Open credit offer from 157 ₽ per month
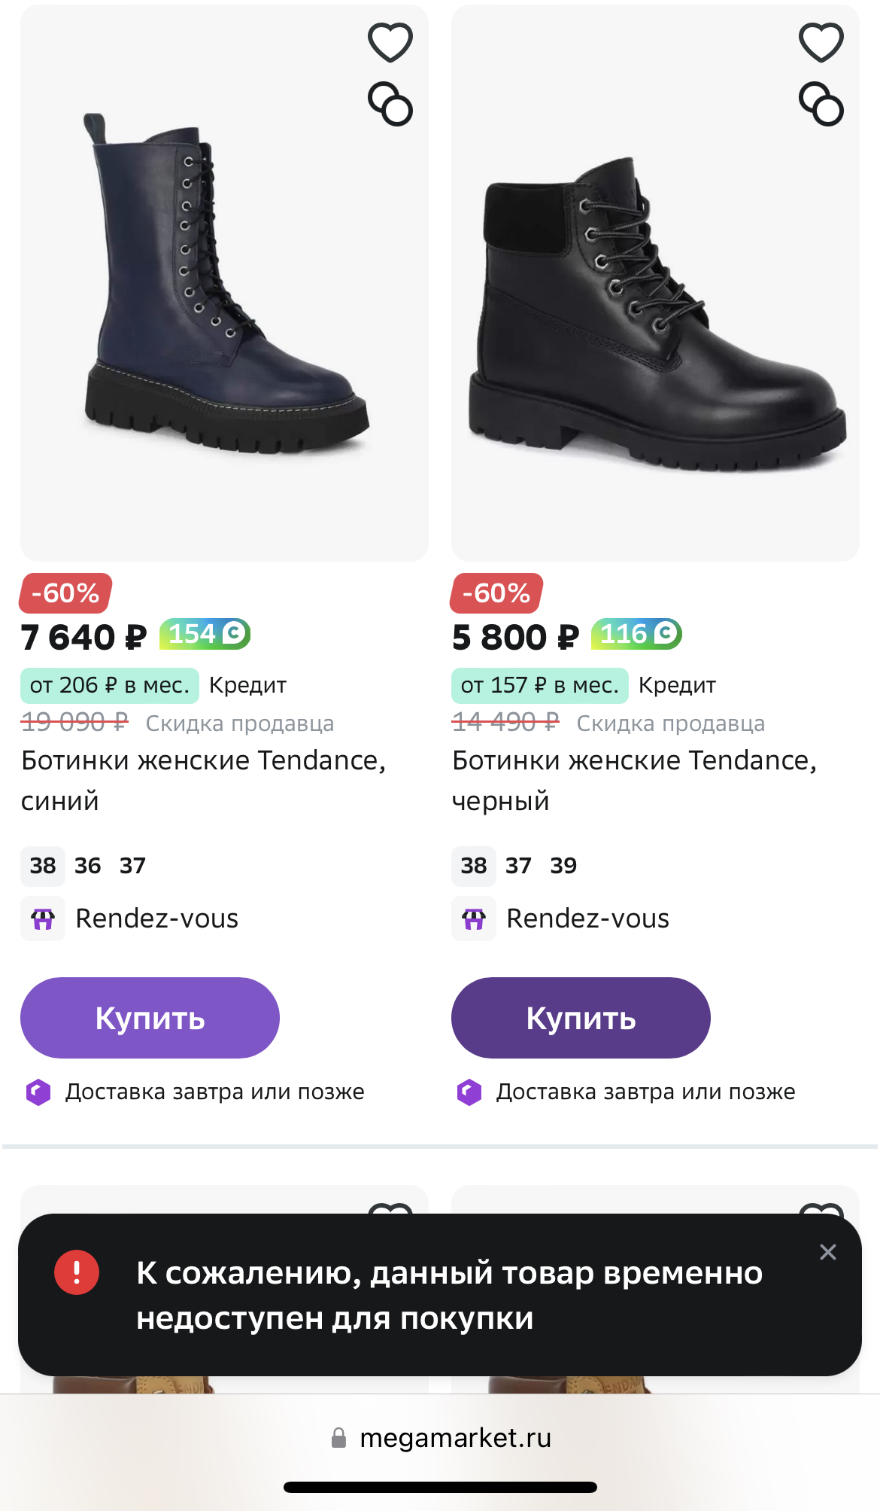Image resolution: width=880 pixels, height=1511 pixels. [x=540, y=685]
